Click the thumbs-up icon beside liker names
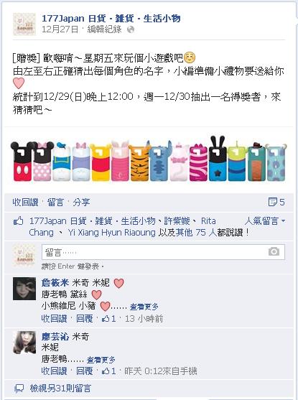 19,221
